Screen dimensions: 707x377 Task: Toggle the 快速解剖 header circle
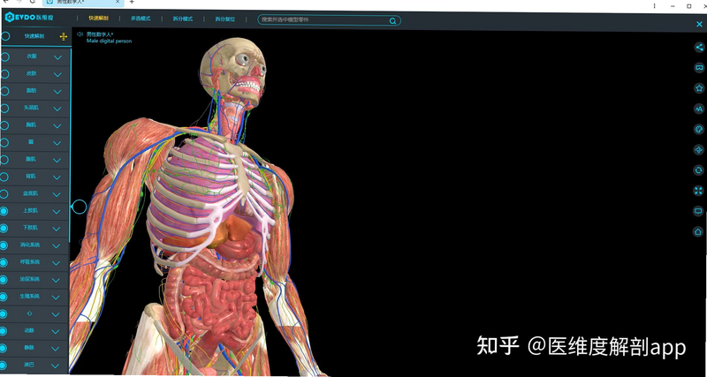point(5,36)
